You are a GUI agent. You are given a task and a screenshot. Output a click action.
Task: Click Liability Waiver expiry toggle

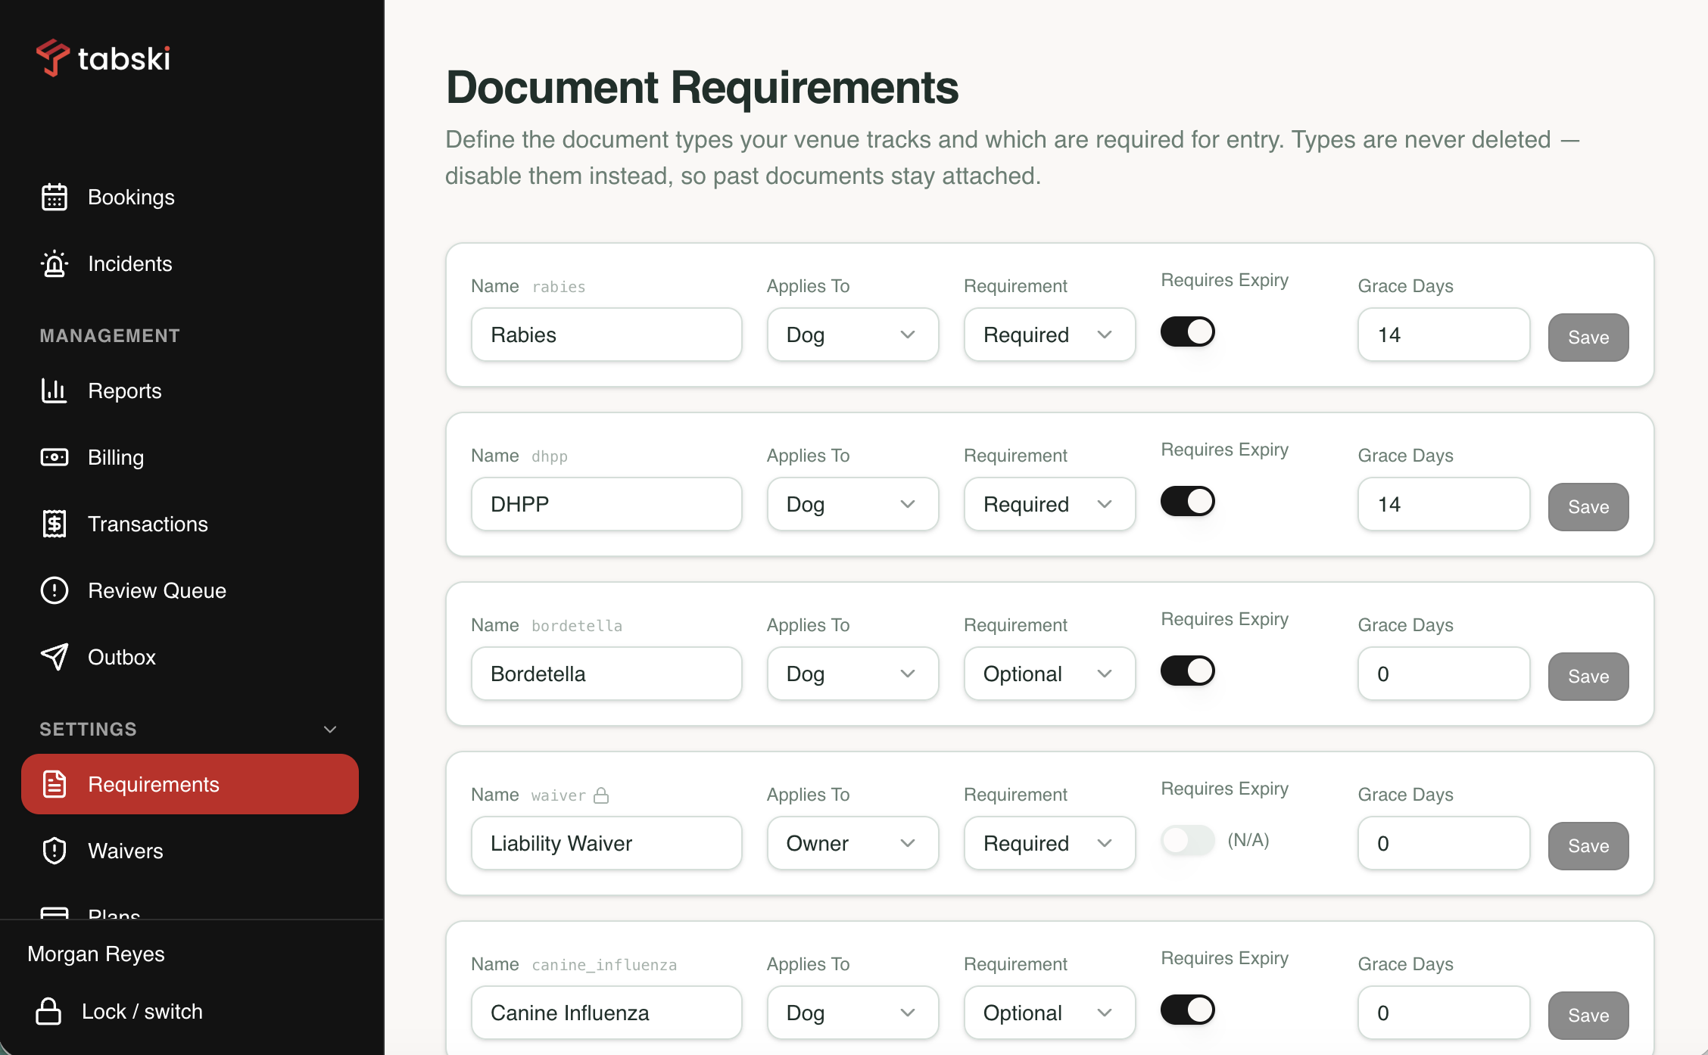pos(1187,840)
